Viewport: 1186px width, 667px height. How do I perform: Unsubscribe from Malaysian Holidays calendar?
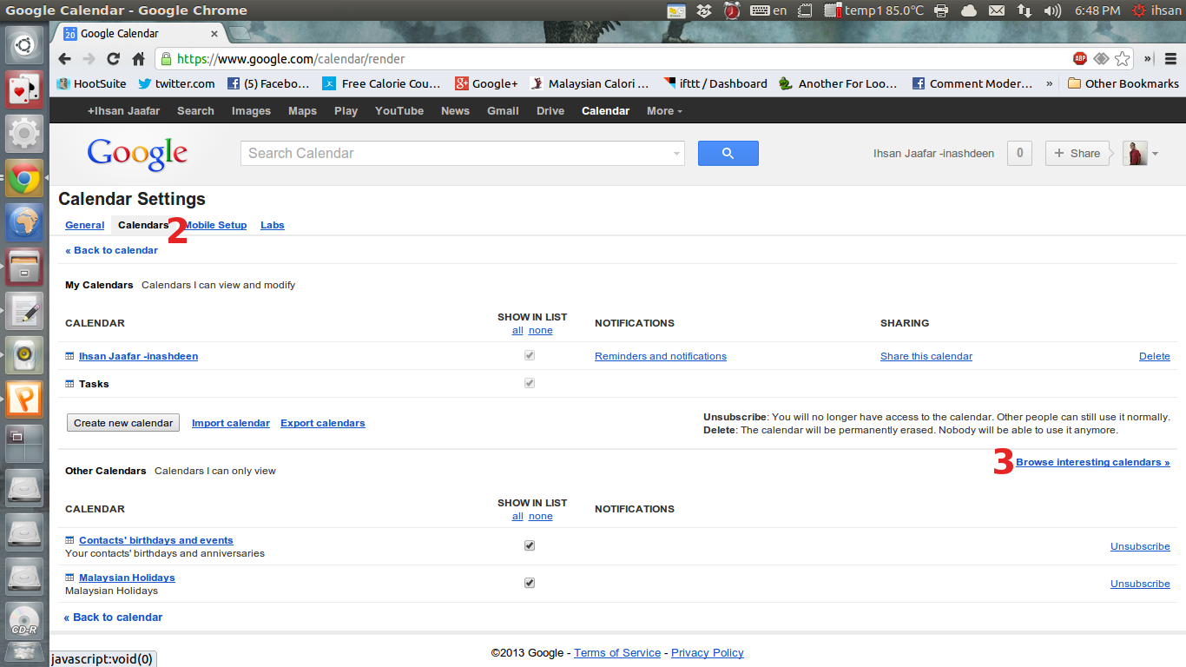pos(1140,584)
